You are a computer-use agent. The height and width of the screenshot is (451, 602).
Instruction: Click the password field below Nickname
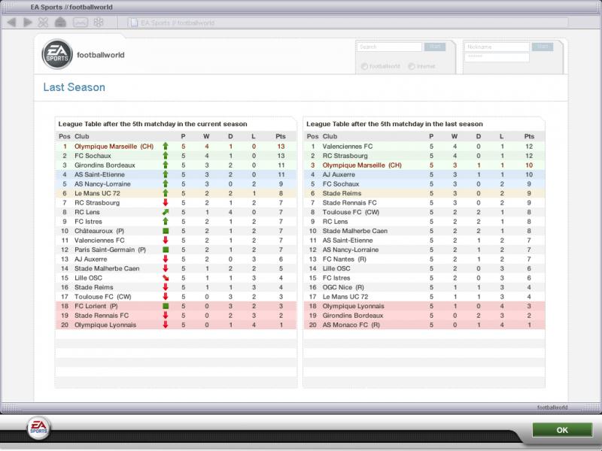496,56
